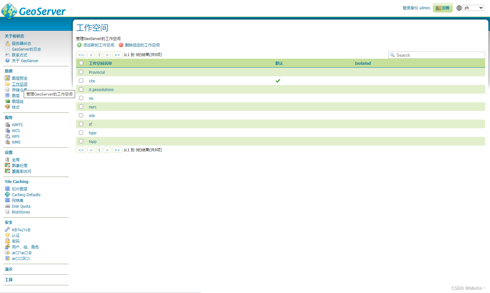Click the bottom pager next > button
This screenshot has height=293, width=490.
click(107, 150)
